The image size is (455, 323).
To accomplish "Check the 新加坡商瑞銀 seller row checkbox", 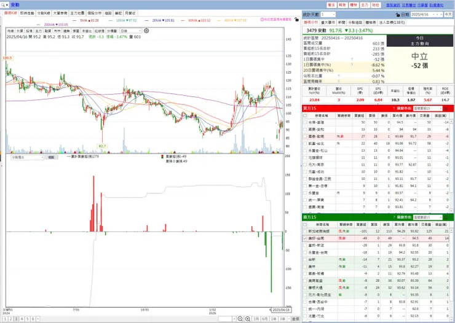I will pos(305,232).
